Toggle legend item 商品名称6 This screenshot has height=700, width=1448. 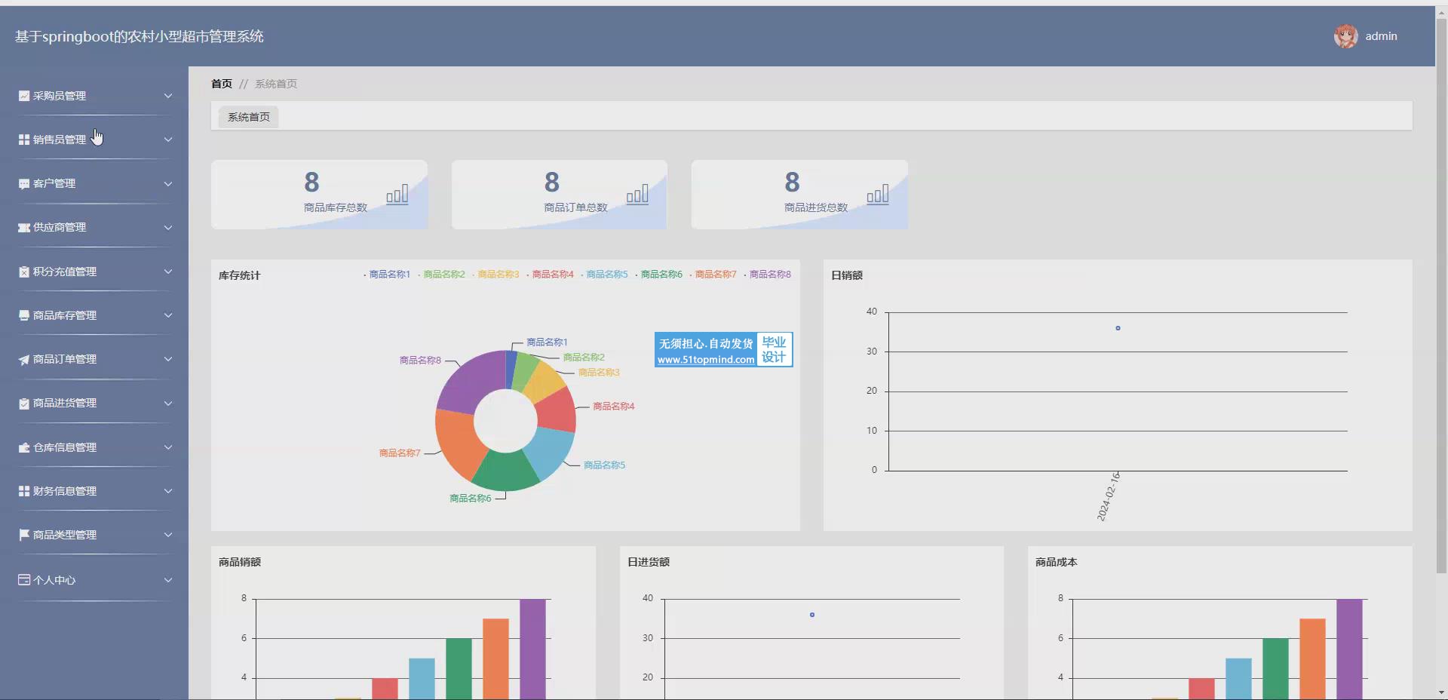659,275
